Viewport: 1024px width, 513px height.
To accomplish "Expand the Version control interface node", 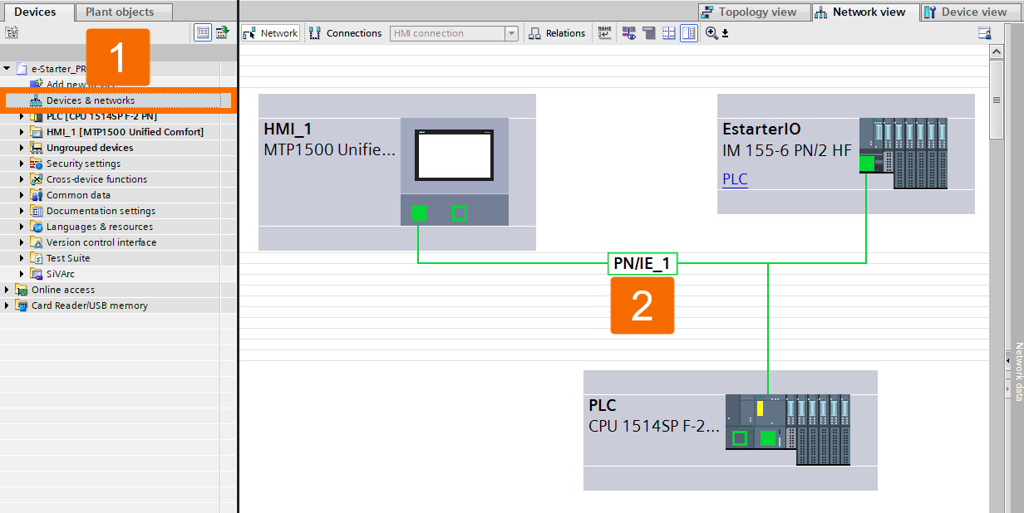I will click(22, 242).
